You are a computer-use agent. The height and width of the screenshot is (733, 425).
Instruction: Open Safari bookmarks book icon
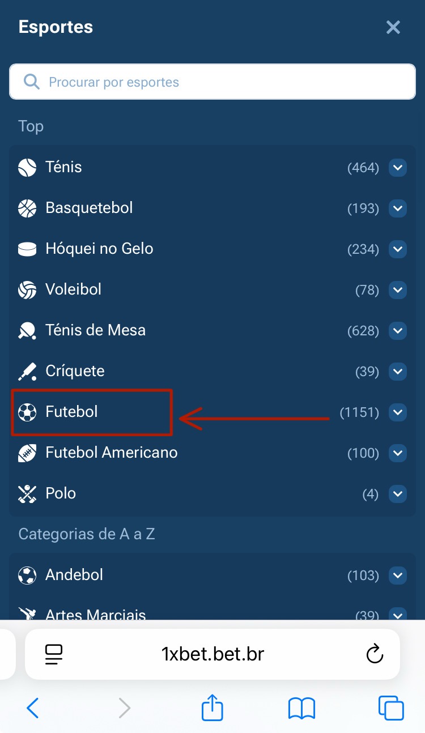tap(301, 708)
